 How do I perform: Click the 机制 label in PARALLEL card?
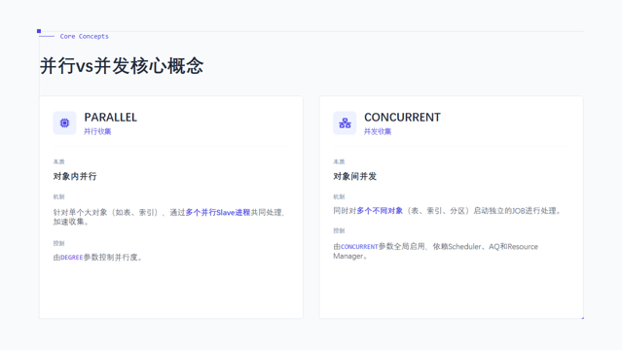coord(58,196)
